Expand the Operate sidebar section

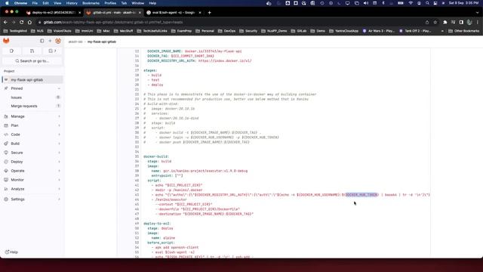pyautogui.click(x=32, y=171)
